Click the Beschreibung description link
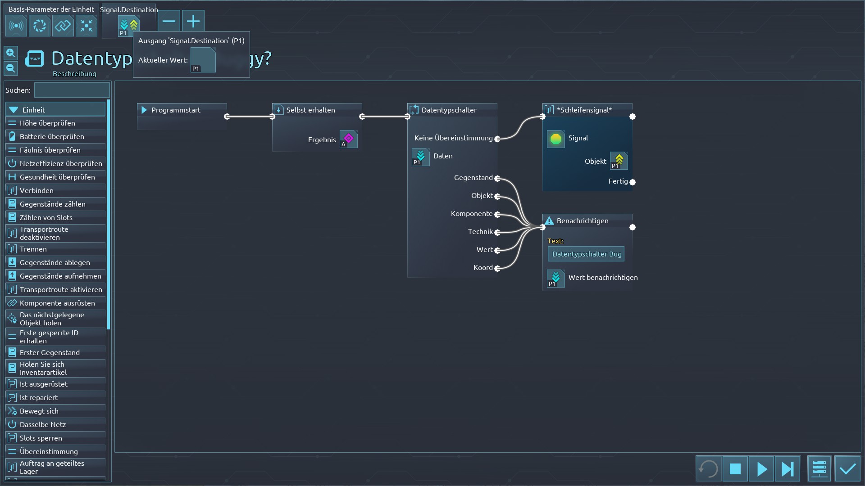Image resolution: width=865 pixels, height=486 pixels. pos(74,73)
